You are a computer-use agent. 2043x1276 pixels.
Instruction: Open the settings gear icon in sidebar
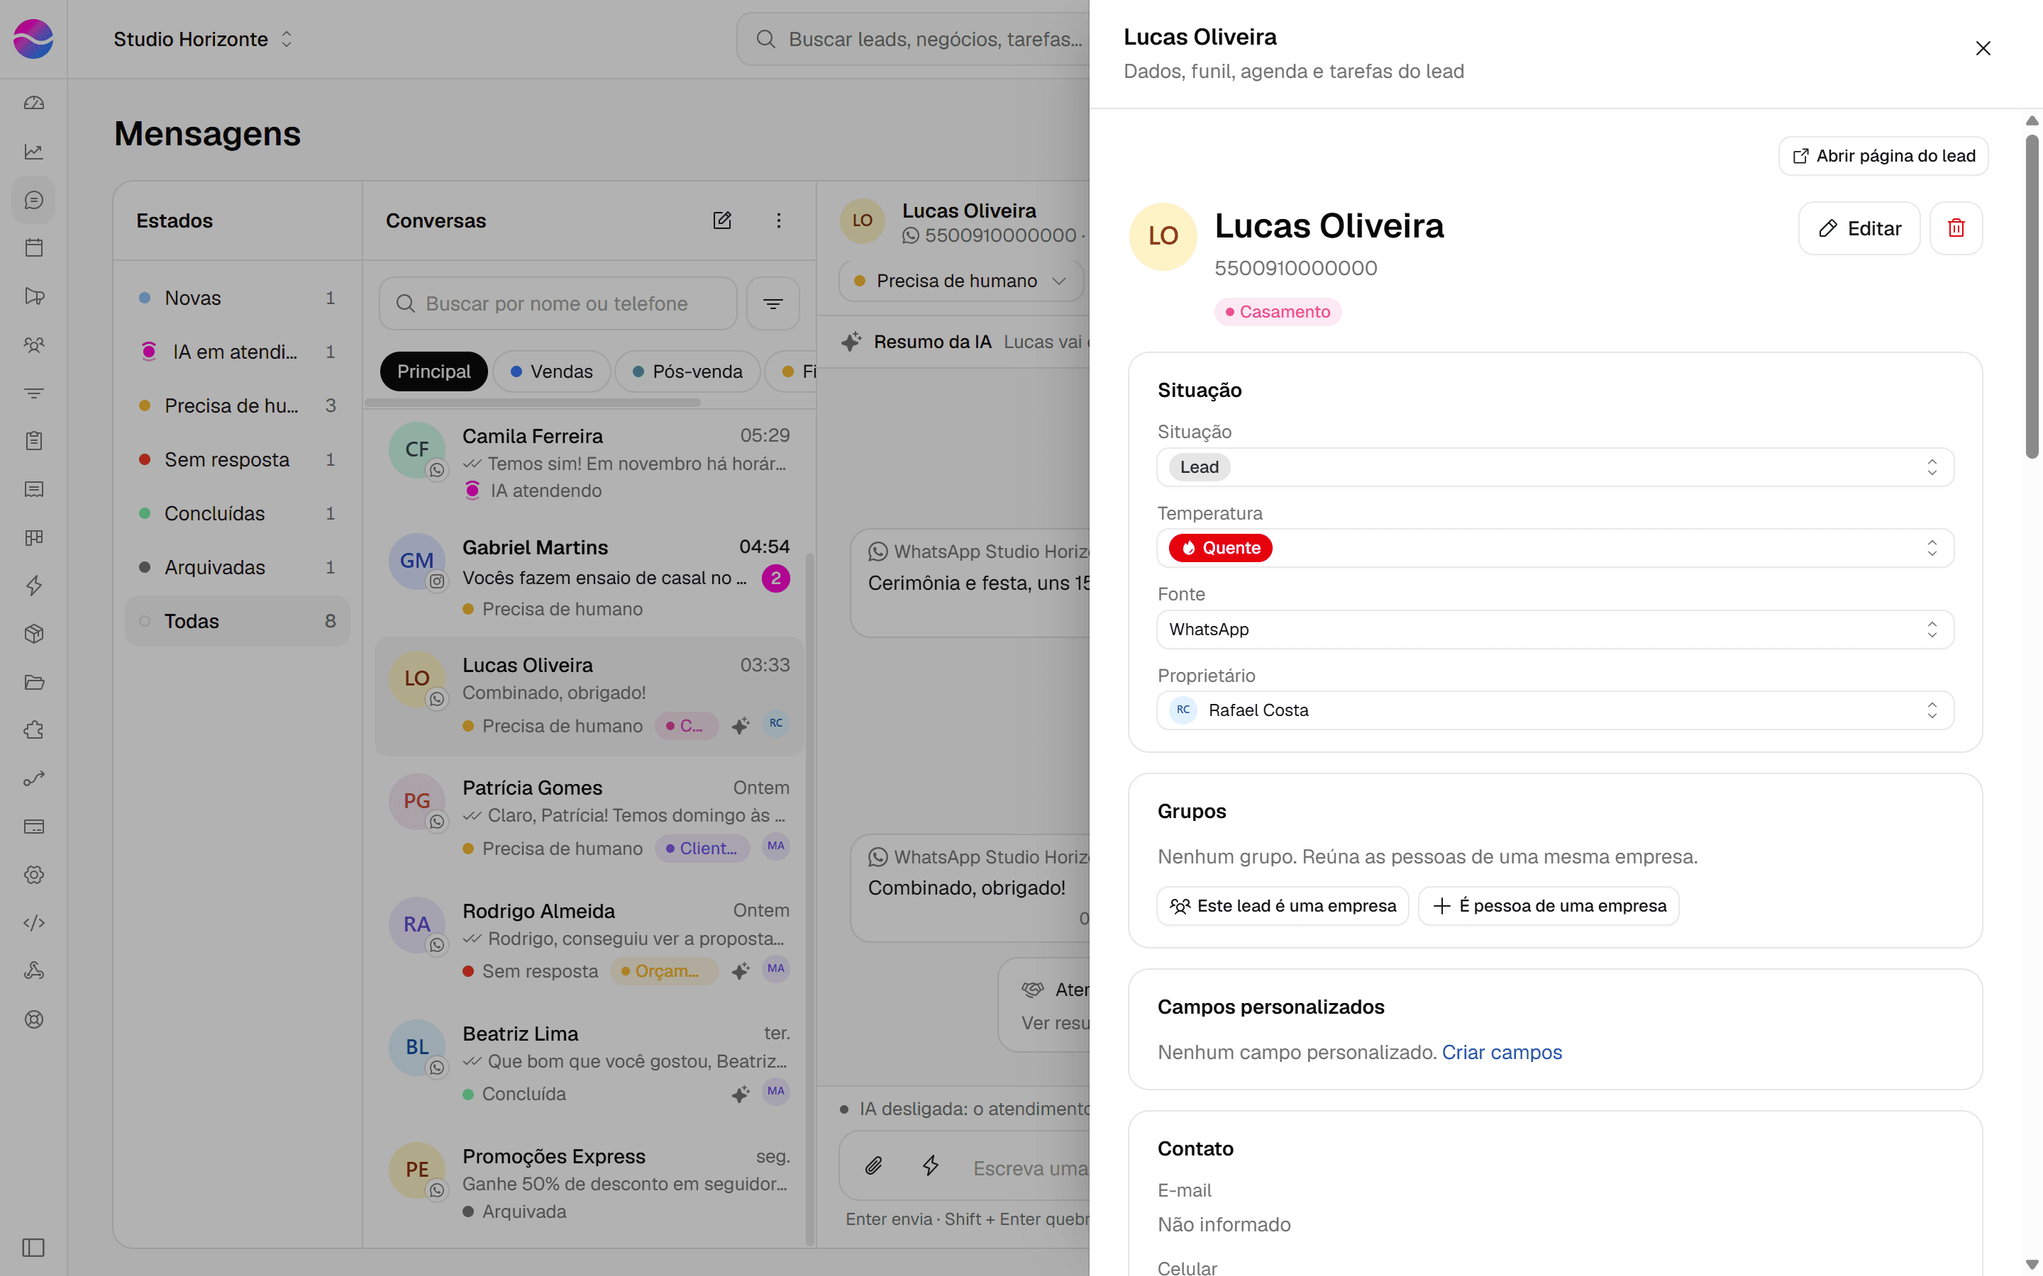point(34,874)
